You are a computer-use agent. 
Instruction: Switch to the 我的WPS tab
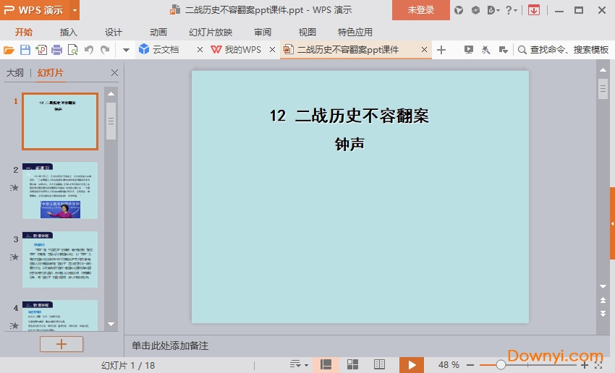243,50
